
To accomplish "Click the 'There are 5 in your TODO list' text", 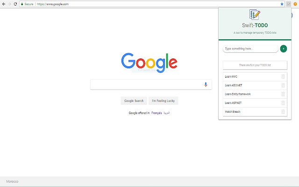I will [255, 65].
